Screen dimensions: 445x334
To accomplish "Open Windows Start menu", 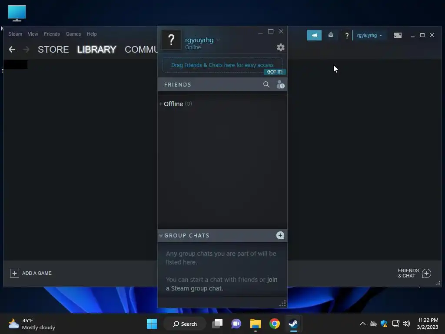I will point(152,324).
